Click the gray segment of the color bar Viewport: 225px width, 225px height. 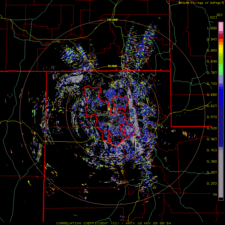coord(221,174)
